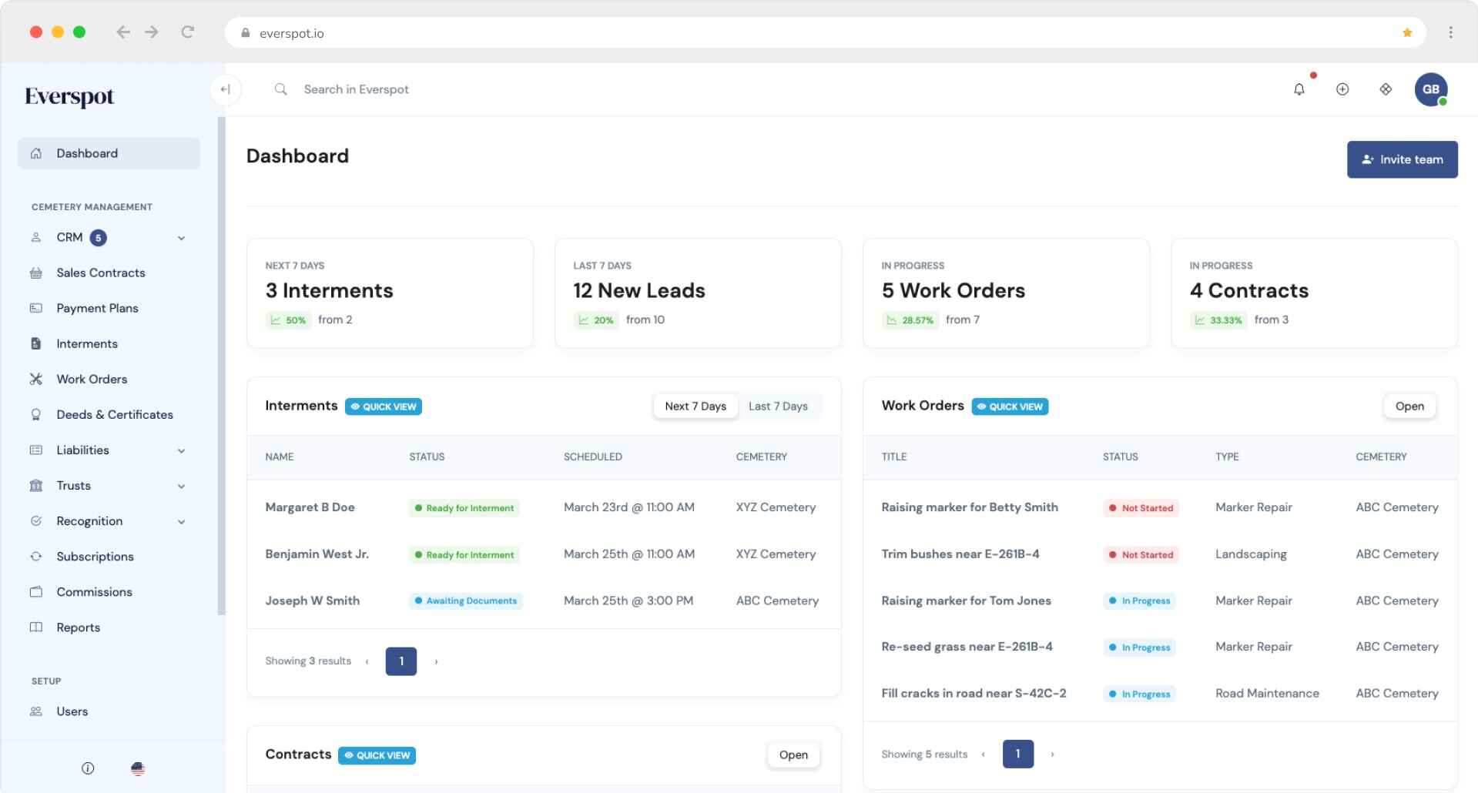Image resolution: width=1478 pixels, height=793 pixels.
Task: Collapse sidebar using the arrow icon
Action: point(225,89)
